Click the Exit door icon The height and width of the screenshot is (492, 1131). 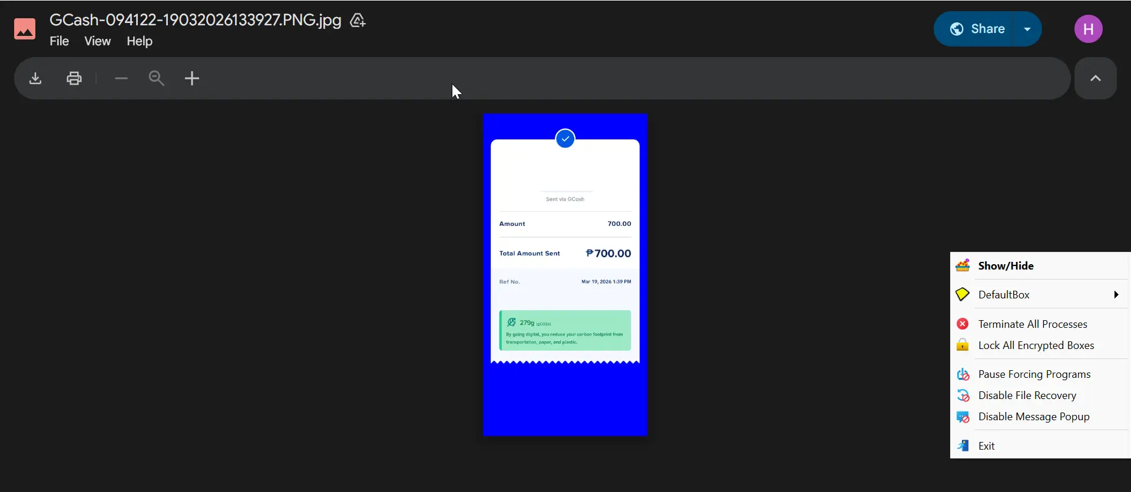(x=963, y=446)
